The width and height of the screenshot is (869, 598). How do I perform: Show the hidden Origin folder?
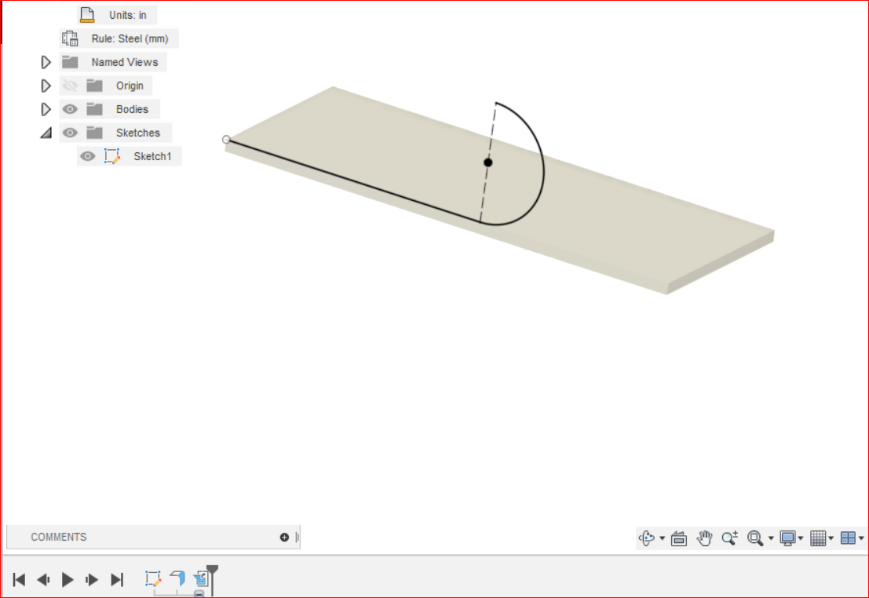point(70,86)
